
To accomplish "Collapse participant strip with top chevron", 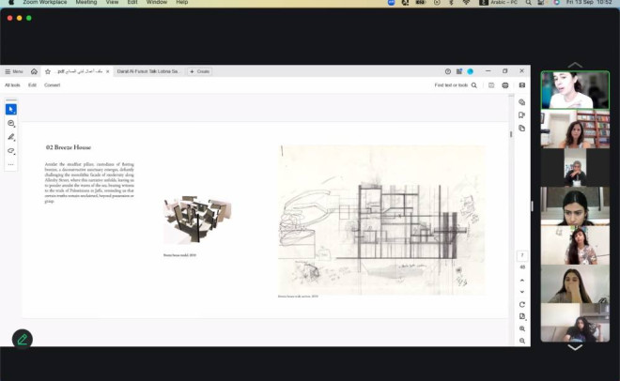I will (575, 66).
